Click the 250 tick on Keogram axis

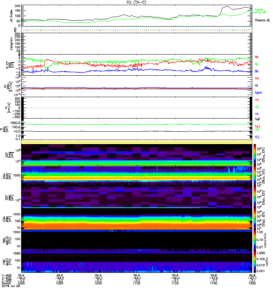(x=17, y=37)
